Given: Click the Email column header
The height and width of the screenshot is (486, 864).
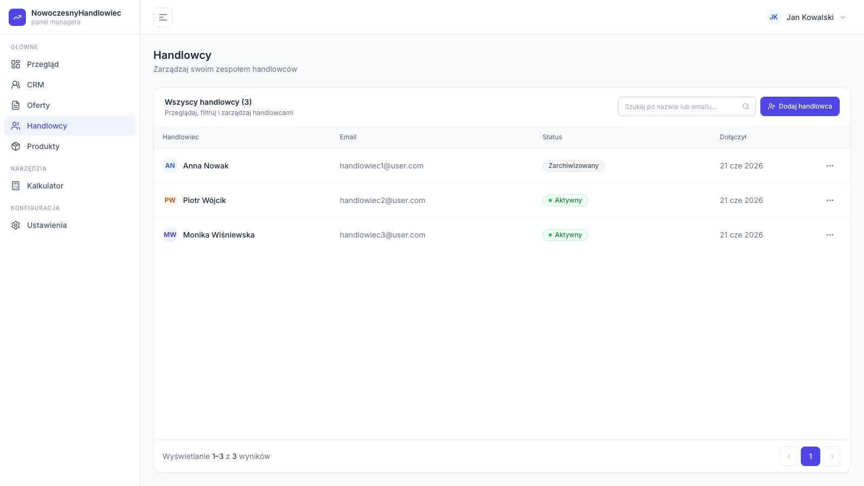Looking at the screenshot, I should 348,137.
